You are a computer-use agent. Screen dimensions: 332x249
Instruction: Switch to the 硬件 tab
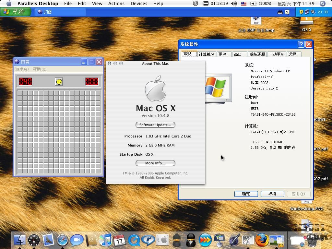(222, 54)
